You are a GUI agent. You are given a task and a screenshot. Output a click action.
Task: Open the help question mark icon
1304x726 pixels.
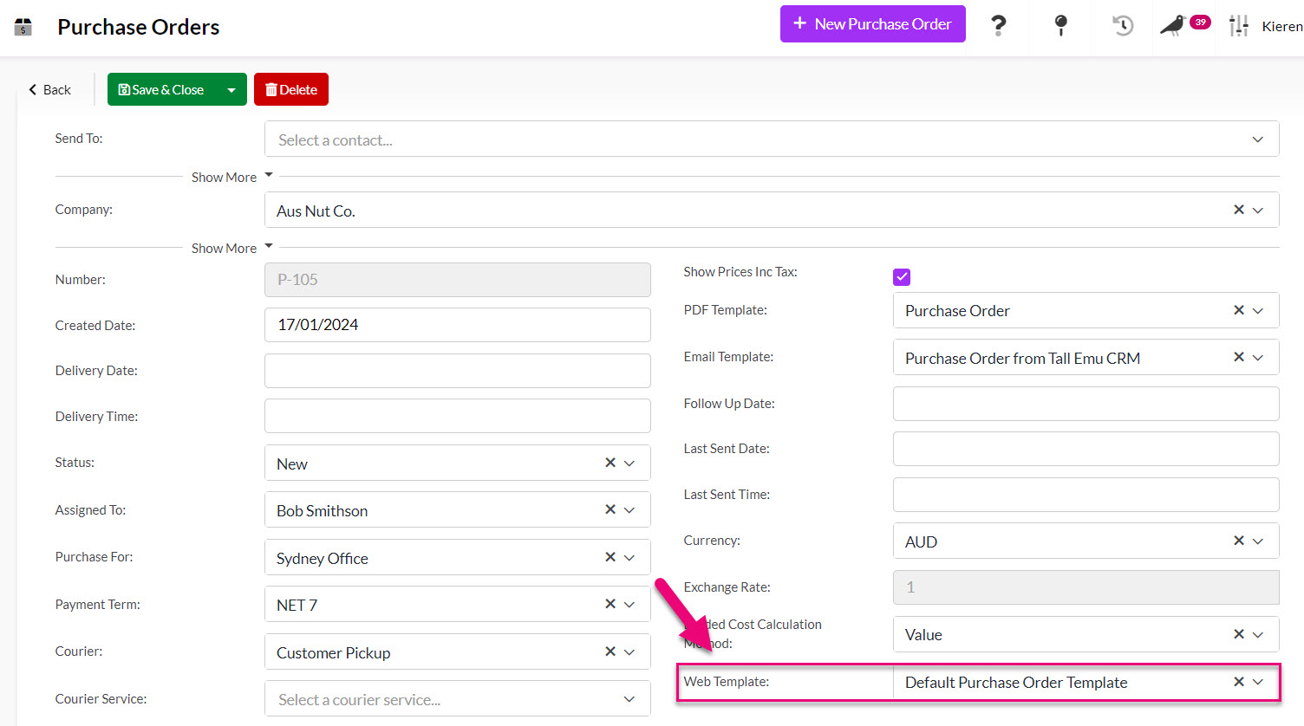(998, 25)
